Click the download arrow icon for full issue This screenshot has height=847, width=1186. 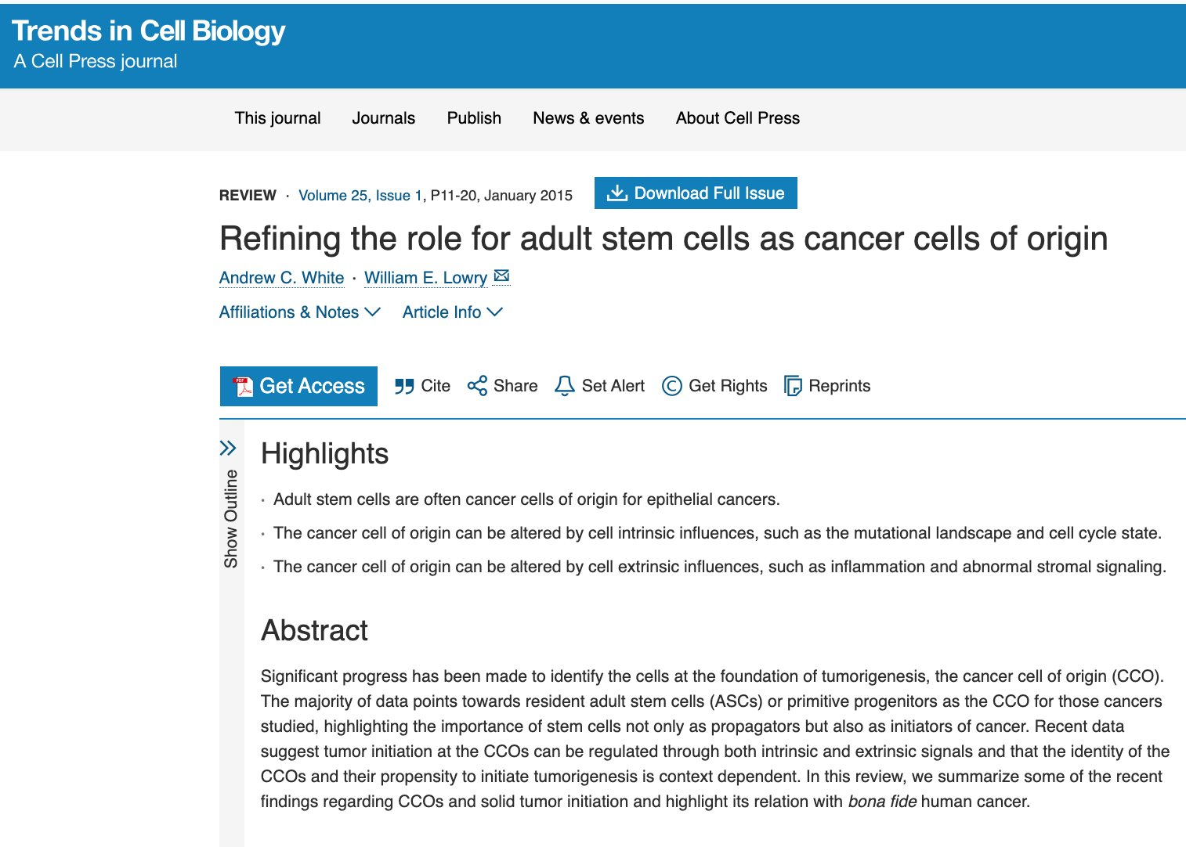[x=617, y=193]
